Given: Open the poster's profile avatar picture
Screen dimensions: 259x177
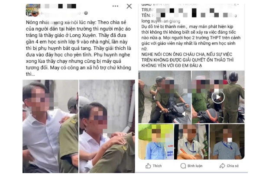Looking at the screenshot, I should pyautogui.click(x=33, y=10).
